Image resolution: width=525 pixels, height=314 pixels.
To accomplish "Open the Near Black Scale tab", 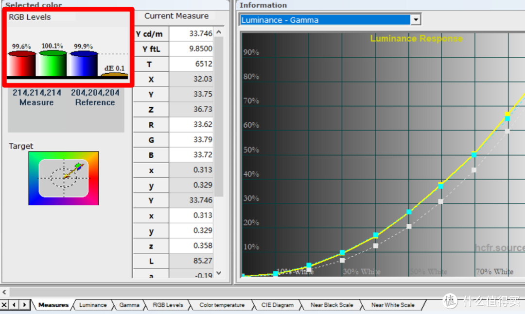I will [x=332, y=305].
